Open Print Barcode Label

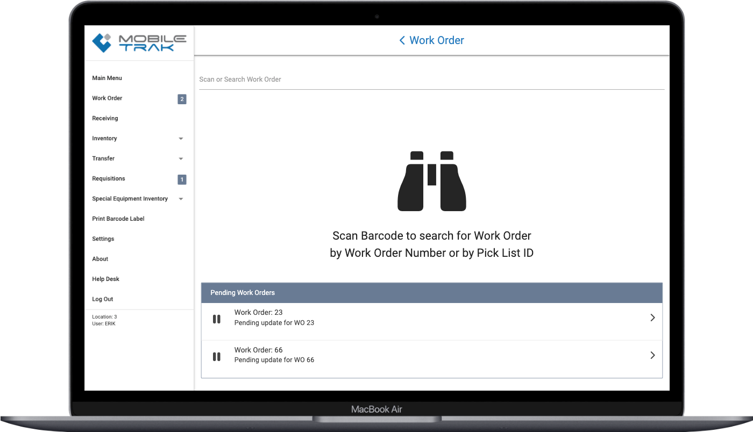(x=118, y=219)
